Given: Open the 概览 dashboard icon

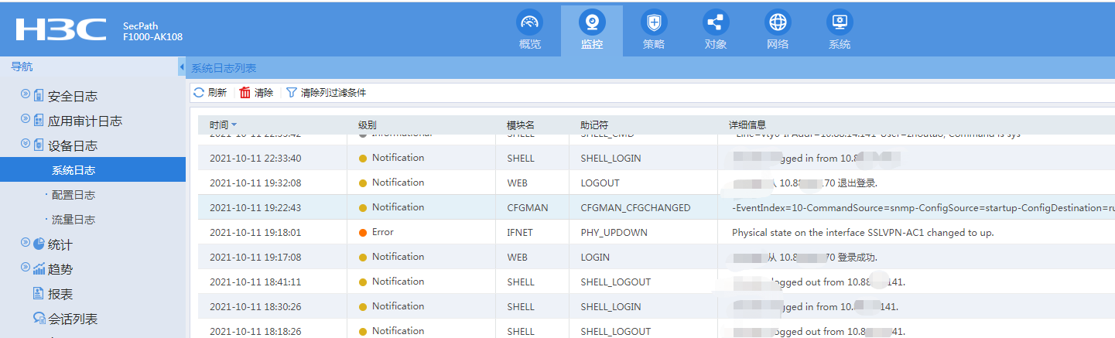Looking at the screenshot, I should click(x=529, y=22).
